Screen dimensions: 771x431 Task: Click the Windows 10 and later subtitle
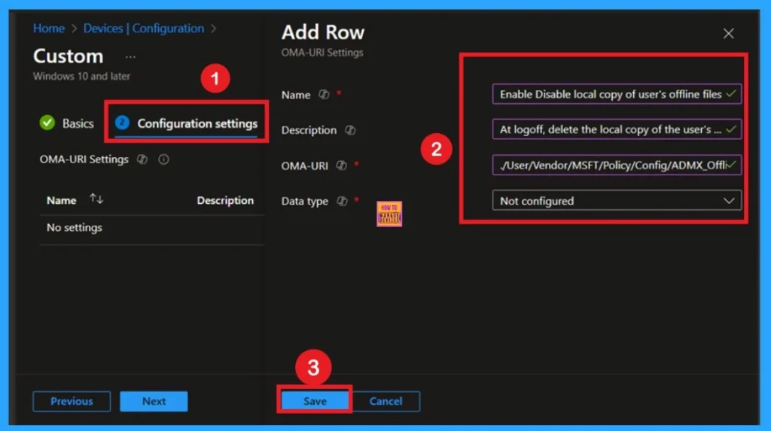pos(81,76)
